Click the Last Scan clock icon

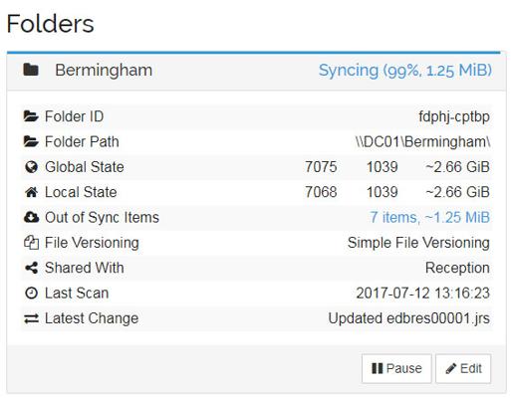(31, 293)
